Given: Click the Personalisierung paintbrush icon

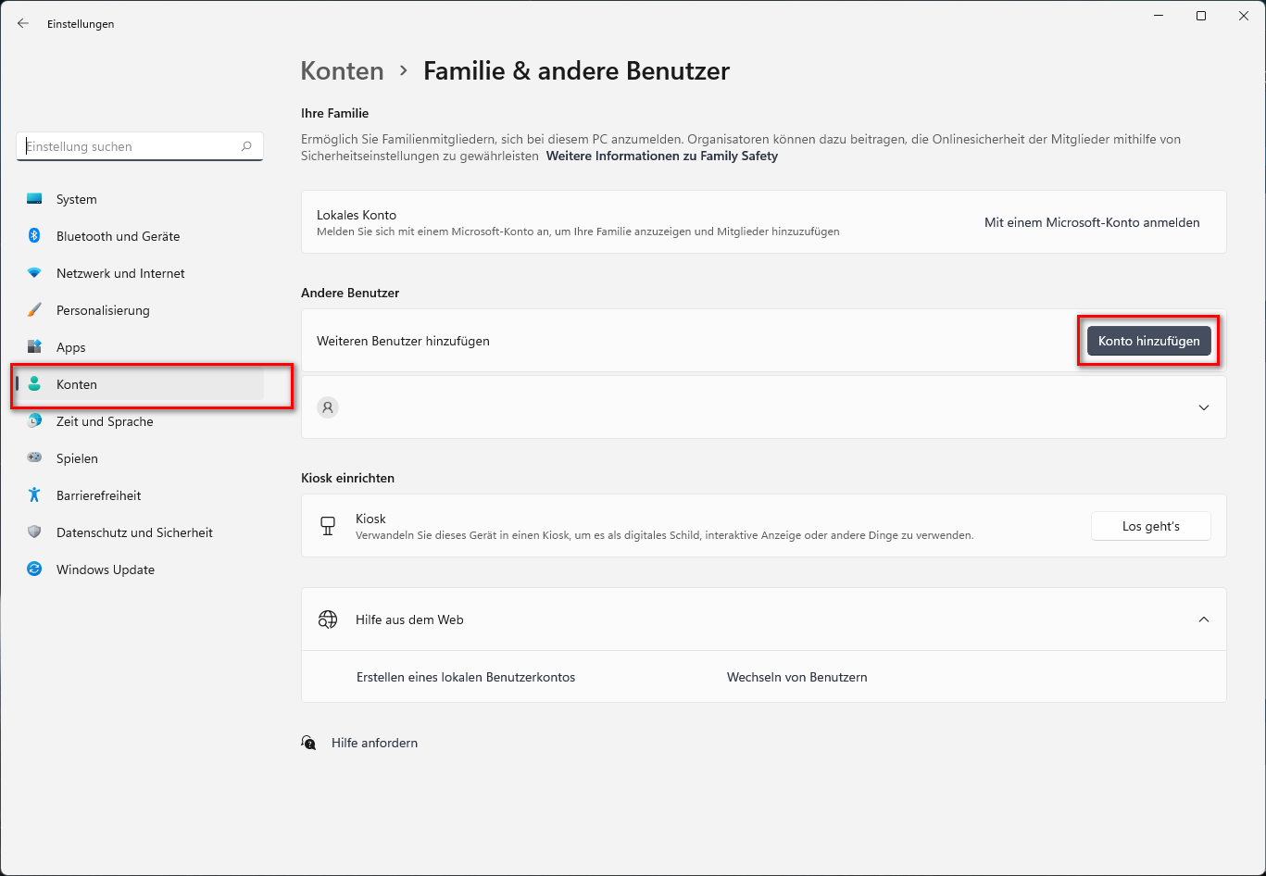Looking at the screenshot, I should coord(34,310).
